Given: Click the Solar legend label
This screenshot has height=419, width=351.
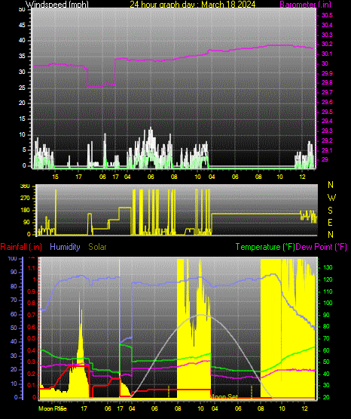Looking at the screenshot, I should [97, 247].
